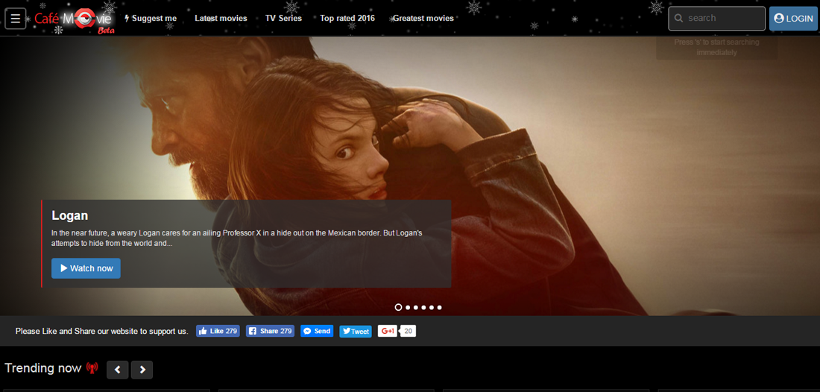820x392 pixels.
Task: Select the fourth carousel slide dot
Action: 423,307
